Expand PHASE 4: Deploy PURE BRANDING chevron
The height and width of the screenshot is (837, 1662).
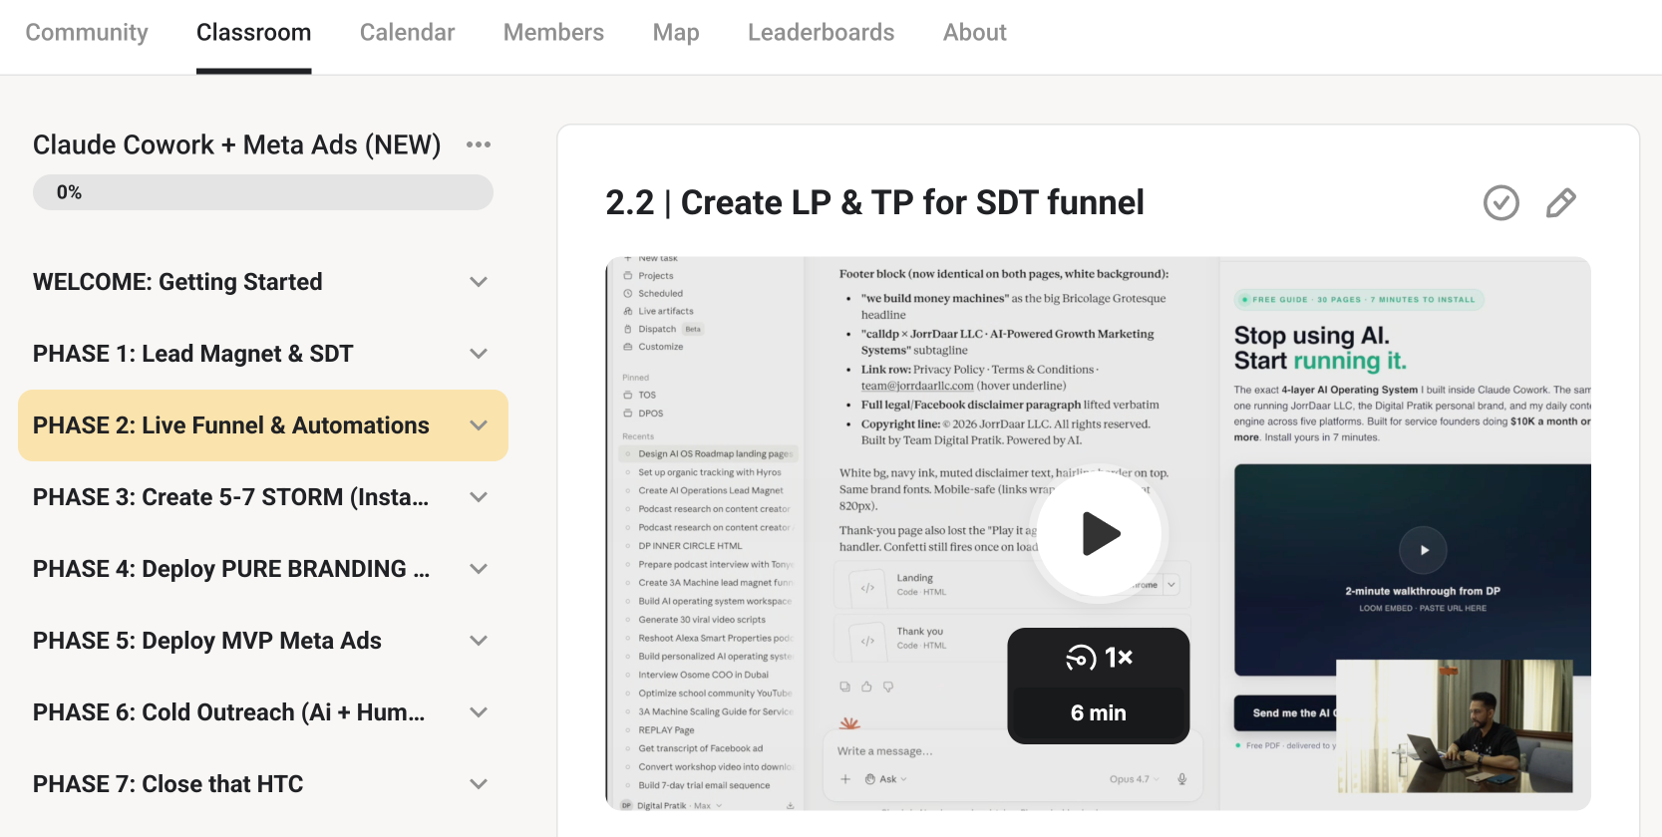point(479,569)
